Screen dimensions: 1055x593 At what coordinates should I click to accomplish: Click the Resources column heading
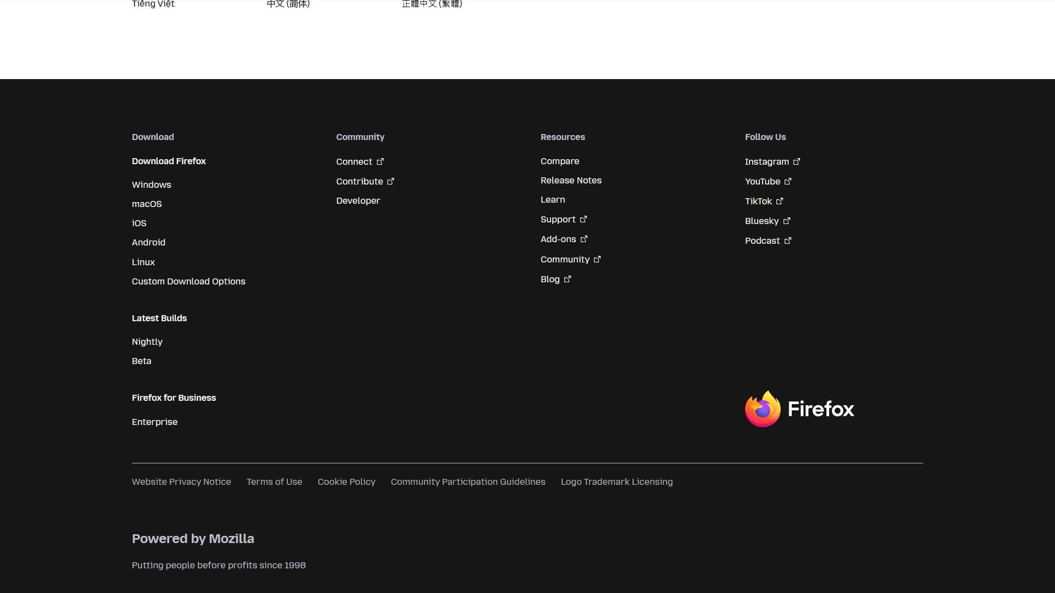563,137
